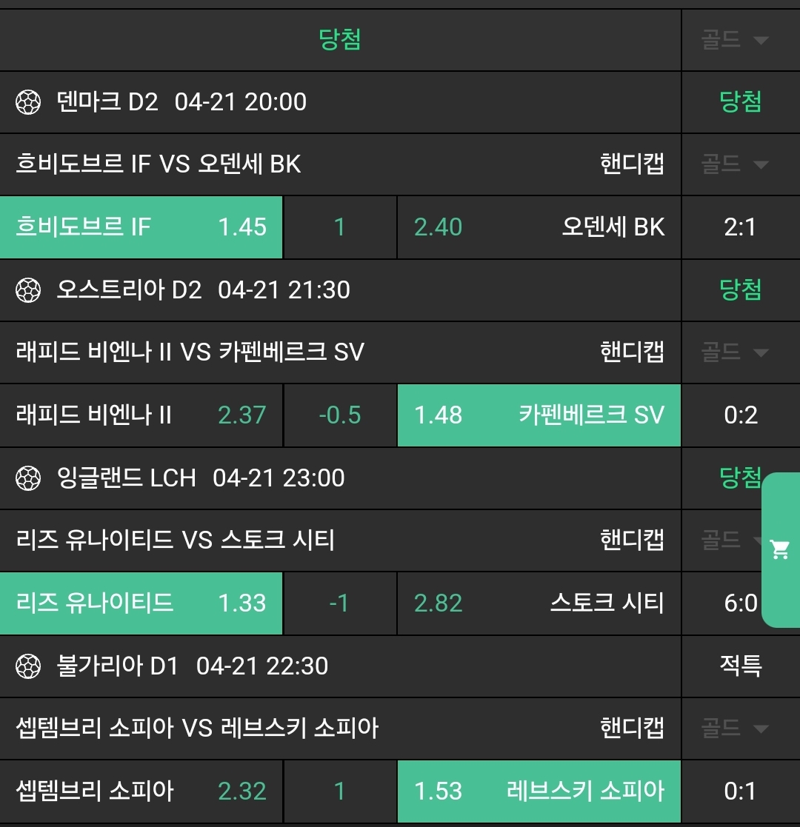Click the 스토크 시티 2.82 odds option
The image size is (800, 827).
pyautogui.click(x=539, y=603)
